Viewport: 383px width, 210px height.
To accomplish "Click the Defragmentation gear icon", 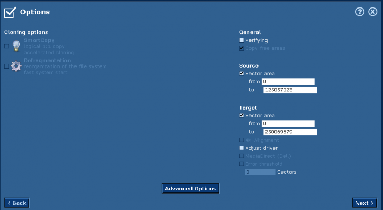I will tap(16, 66).
